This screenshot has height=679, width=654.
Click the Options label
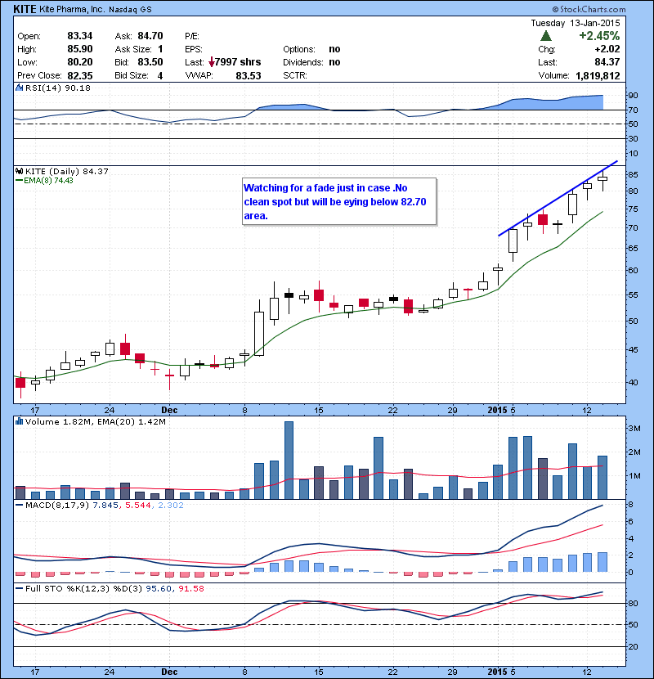pyautogui.click(x=299, y=49)
